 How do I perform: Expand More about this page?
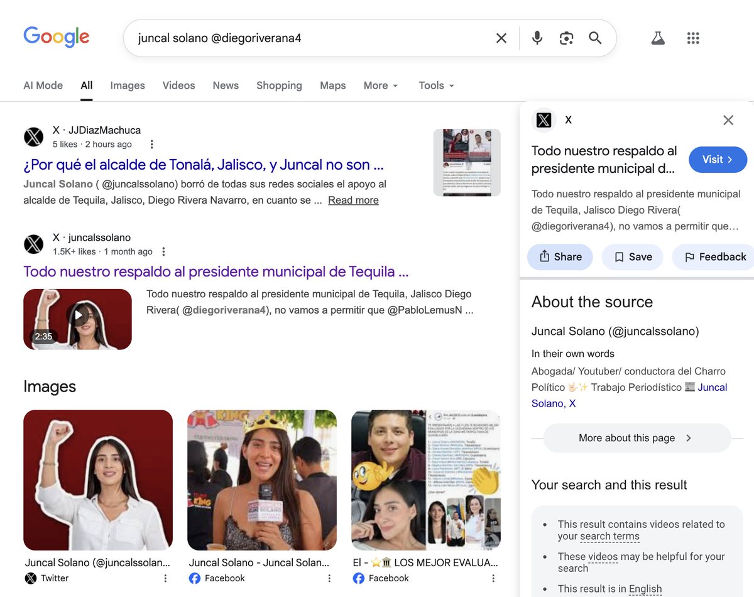pos(636,438)
